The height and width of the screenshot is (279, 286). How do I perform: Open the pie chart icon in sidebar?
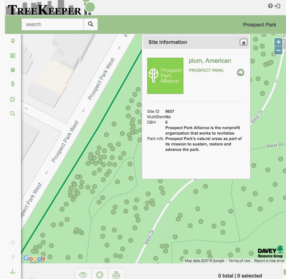(x=13, y=70)
